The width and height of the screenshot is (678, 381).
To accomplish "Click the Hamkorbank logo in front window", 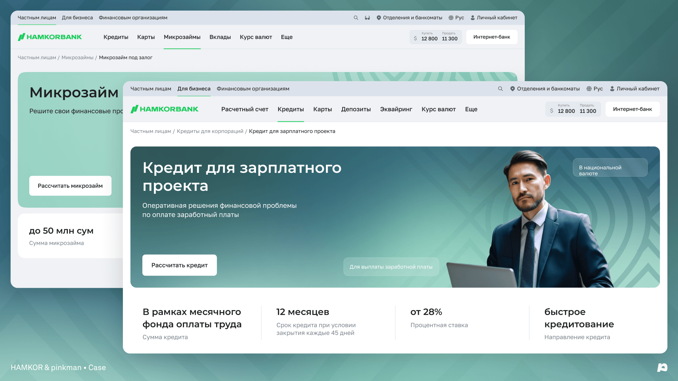I will 165,109.
